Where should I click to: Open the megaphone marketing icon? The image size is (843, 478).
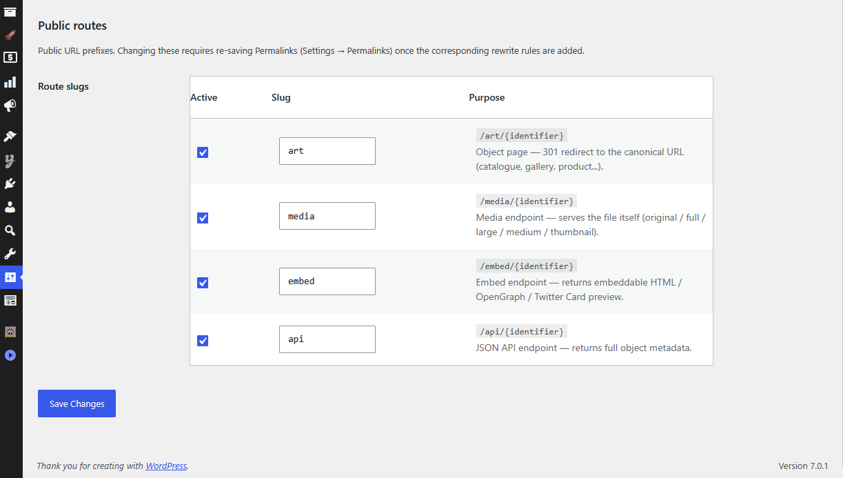pyautogui.click(x=10, y=106)
